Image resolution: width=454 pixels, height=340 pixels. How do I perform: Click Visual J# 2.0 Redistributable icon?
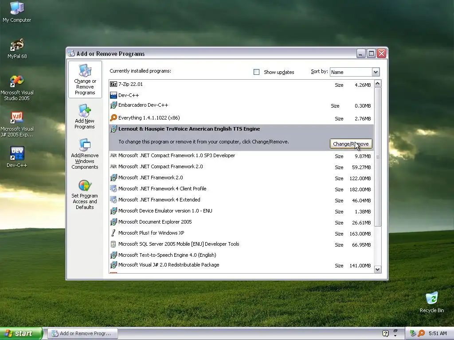point(113,265)
